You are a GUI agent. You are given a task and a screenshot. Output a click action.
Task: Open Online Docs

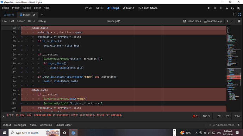click(192, 21)
